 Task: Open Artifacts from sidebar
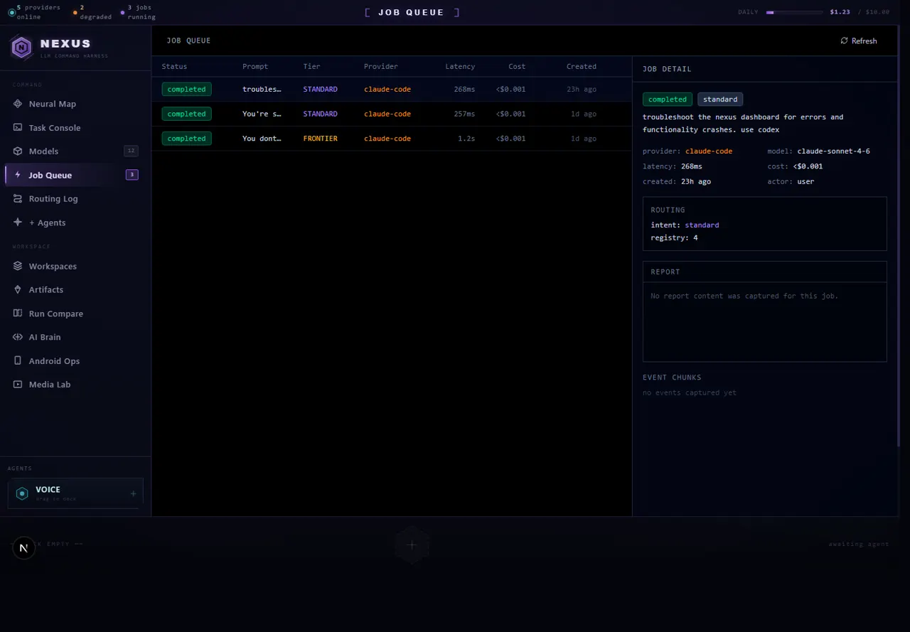(x=75, y=290)
